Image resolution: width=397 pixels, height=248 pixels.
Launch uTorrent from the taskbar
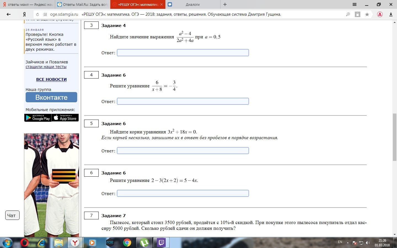pos(144,243)
